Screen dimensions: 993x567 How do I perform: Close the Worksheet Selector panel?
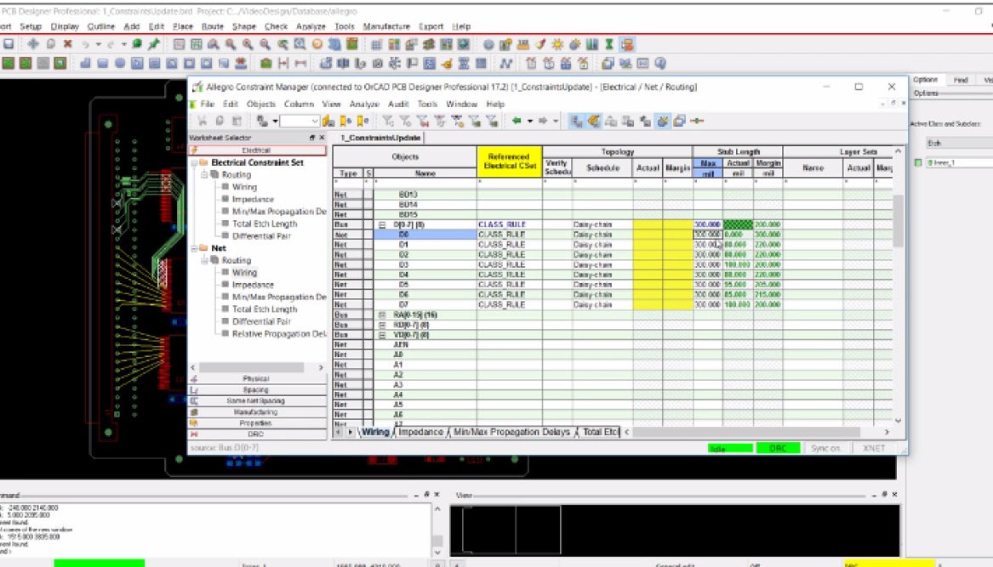(x=322, y=138)
